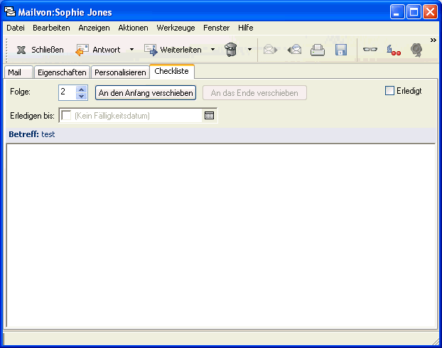442x348 pixels.
Task: Click the certificate seal icon
Action: 416,50
